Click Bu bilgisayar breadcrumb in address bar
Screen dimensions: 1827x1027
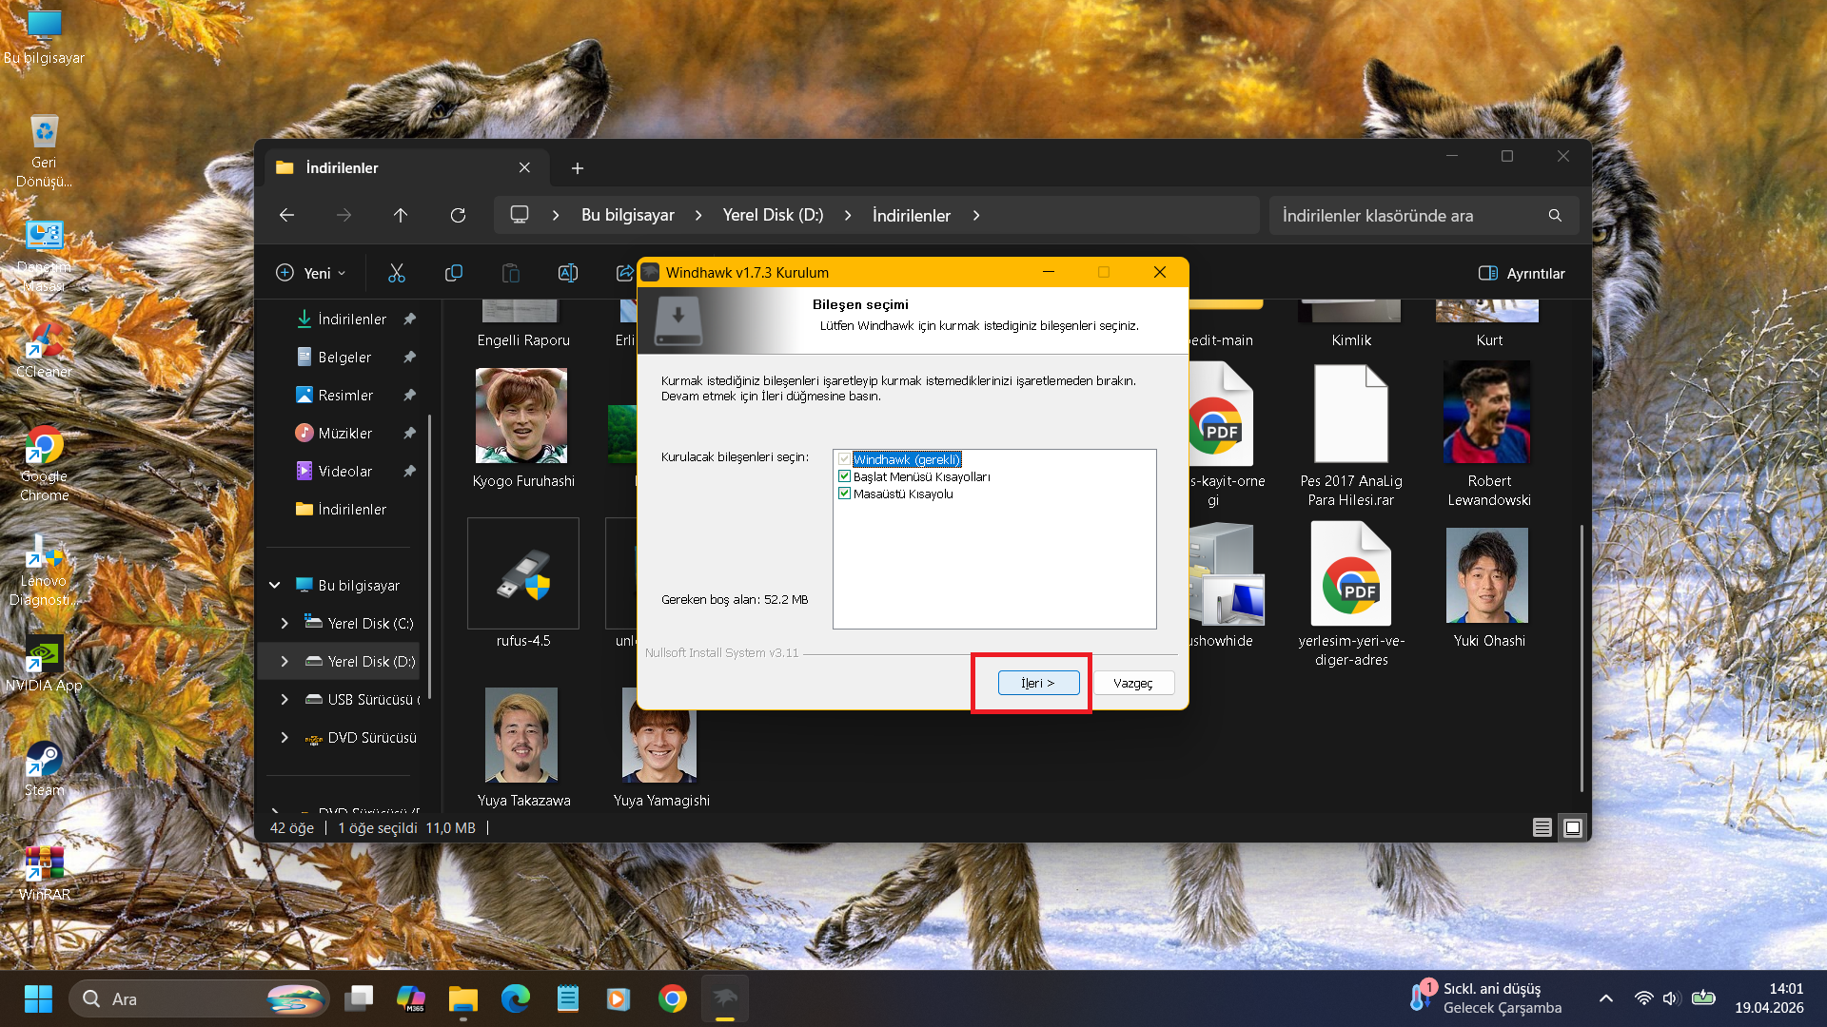coord(628,215)
